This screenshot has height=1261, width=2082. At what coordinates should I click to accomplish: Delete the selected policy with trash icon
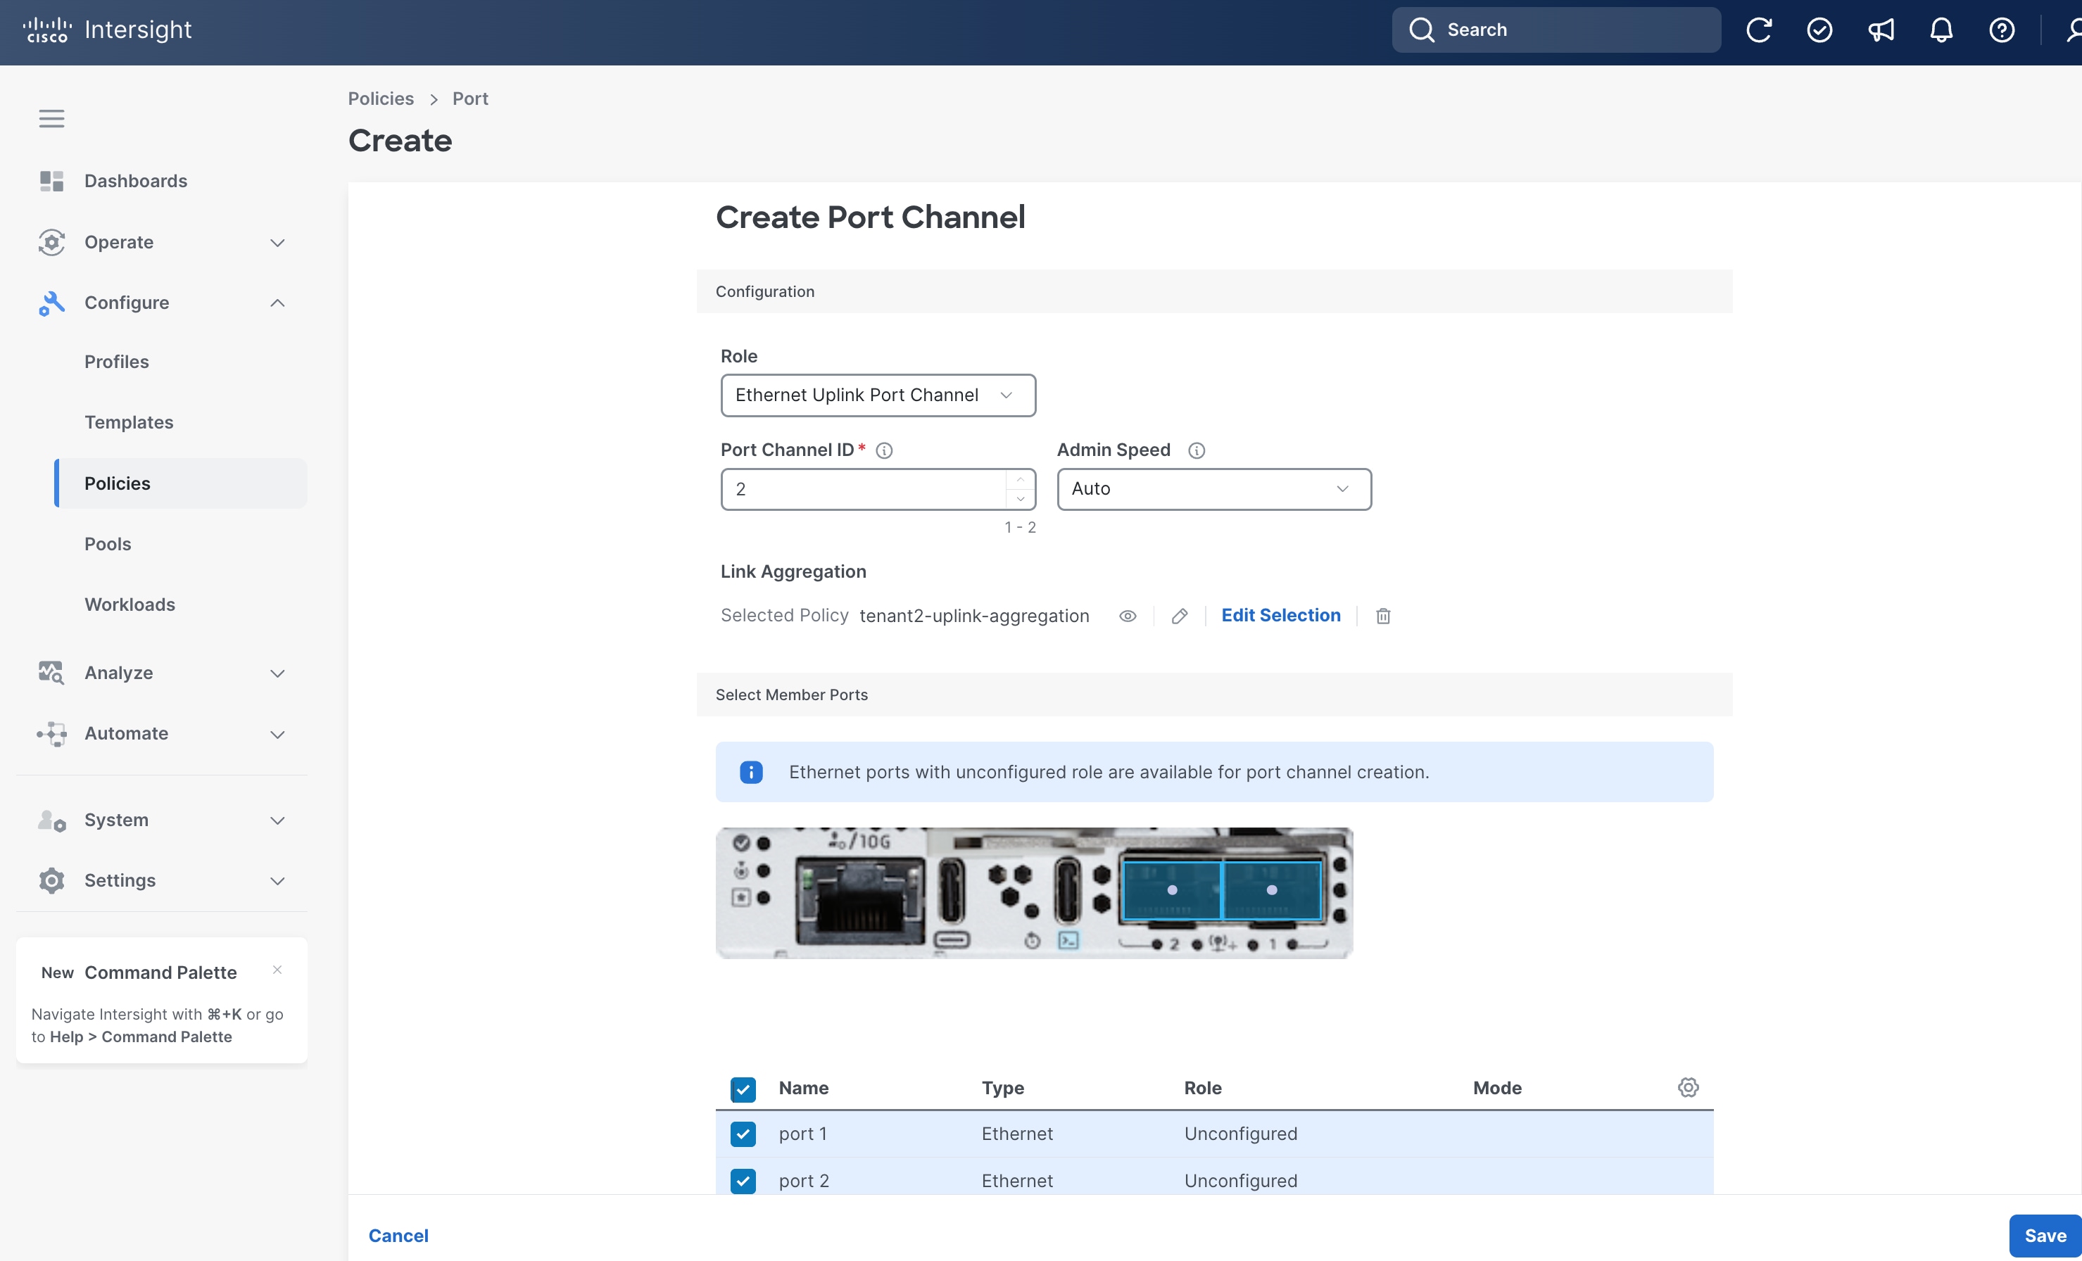click(1383, 616)
